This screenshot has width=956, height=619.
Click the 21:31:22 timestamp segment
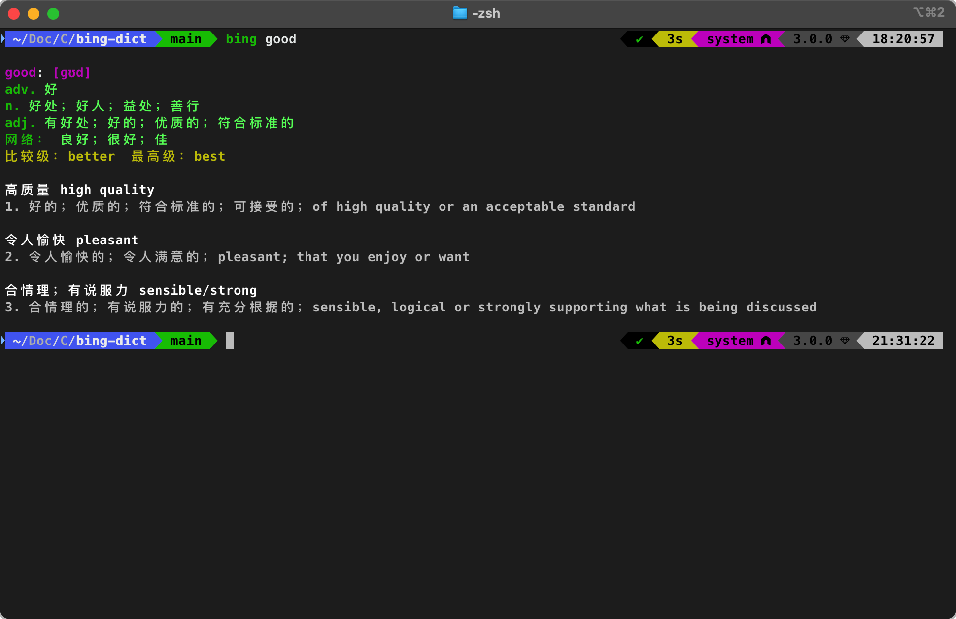click(x=903, y=341)
